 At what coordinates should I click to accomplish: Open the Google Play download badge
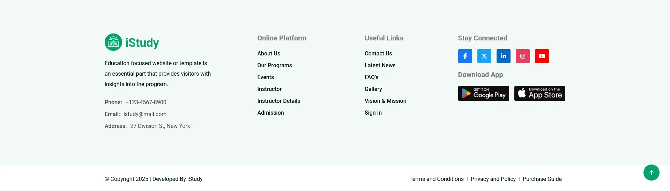[483, 93]
